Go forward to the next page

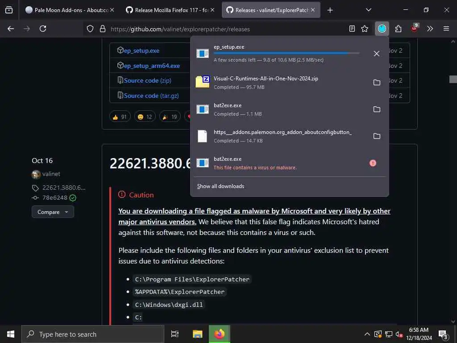pyautogui.click(x=27, y=29)
